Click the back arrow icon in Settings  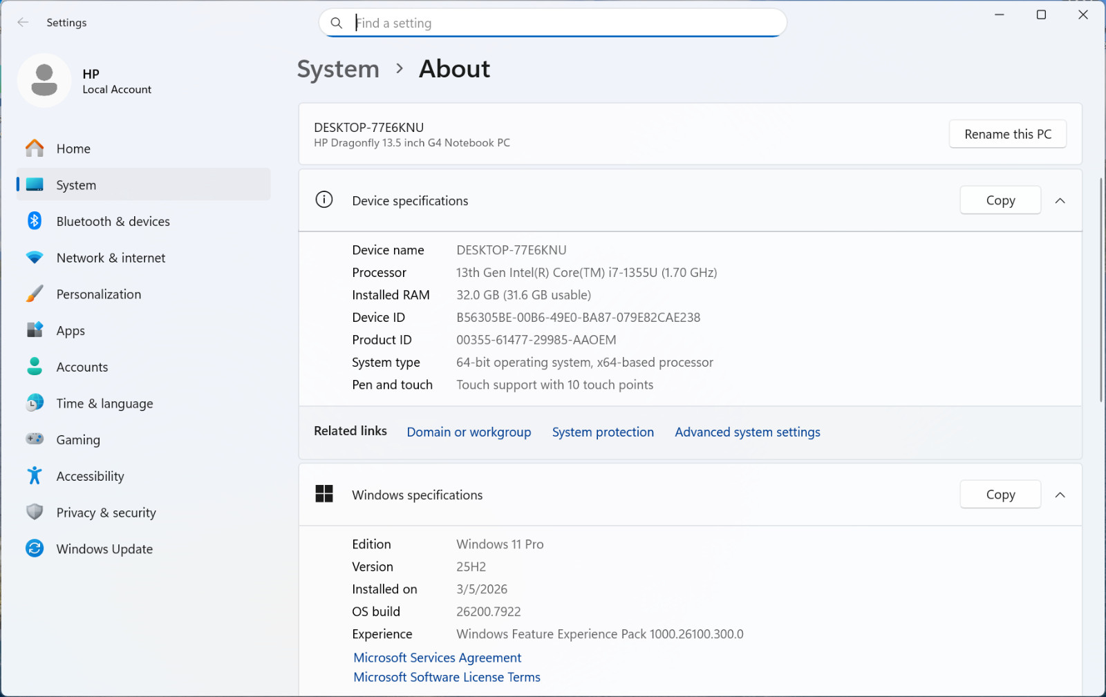(x=23, y=22)
